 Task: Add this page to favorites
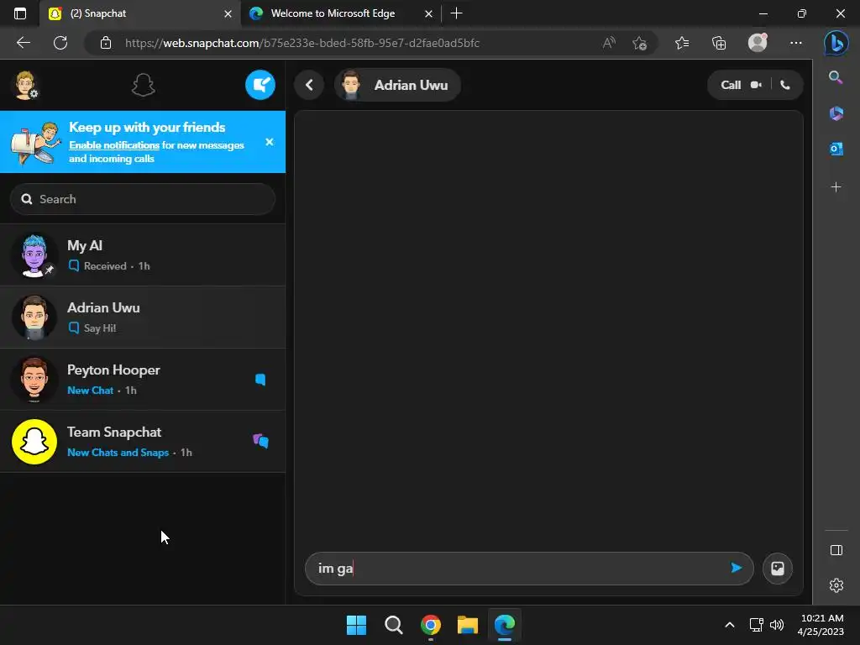[x=639, y=43]
